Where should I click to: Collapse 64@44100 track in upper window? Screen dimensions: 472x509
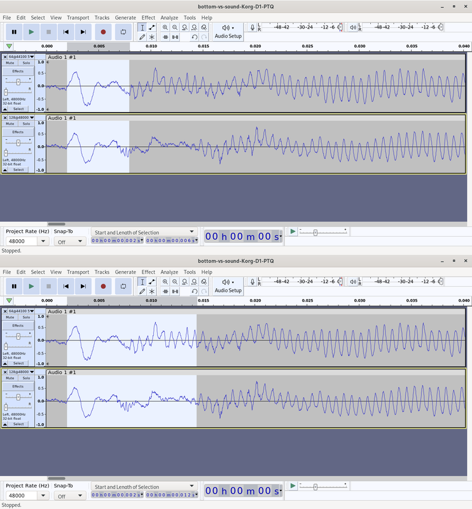(5, 109)
